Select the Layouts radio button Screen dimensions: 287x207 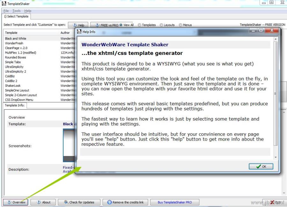tap(167, 25)
